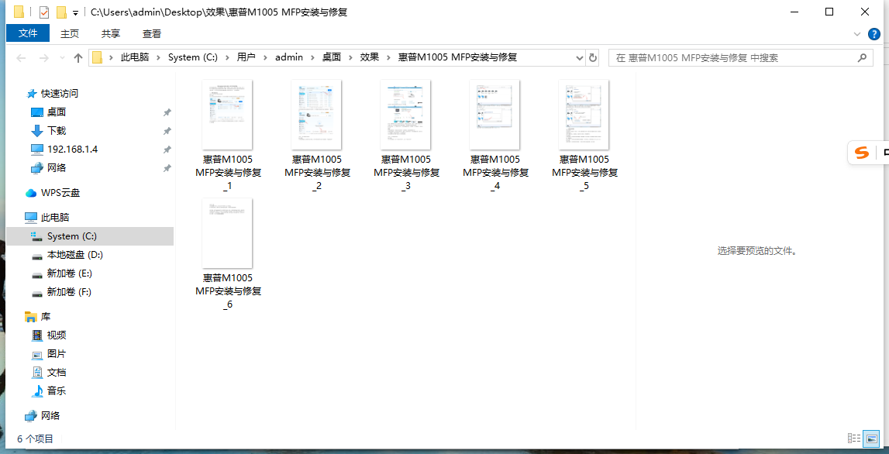Select file 惠普M1005 MFP安装与修复_1 thumbnail
Screen dimensions: 889x454
227,115
